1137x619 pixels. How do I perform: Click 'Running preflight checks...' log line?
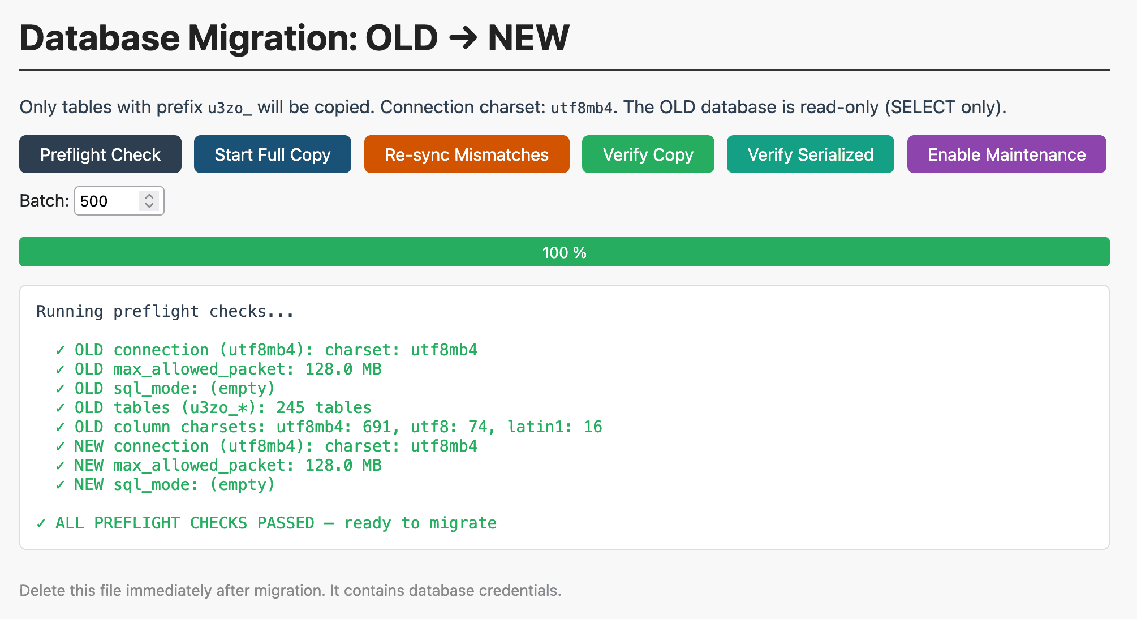pyautogui.click(x=165, y=312)
